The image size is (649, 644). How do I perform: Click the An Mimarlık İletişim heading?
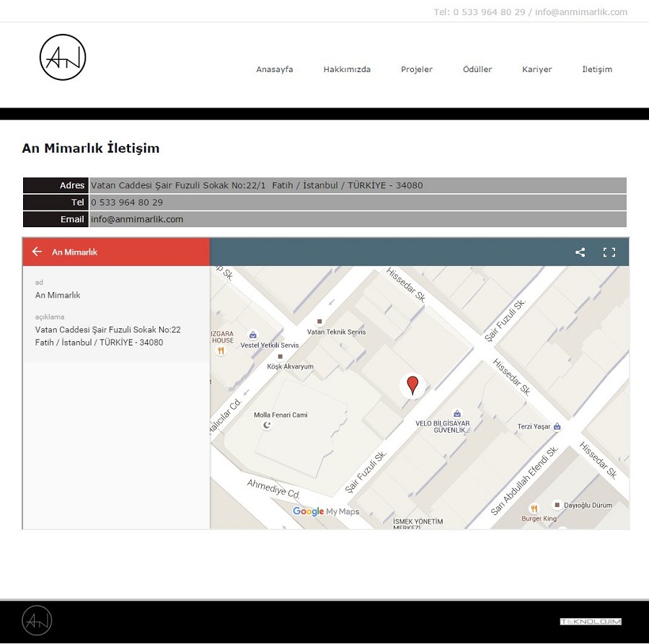point(91,148)
